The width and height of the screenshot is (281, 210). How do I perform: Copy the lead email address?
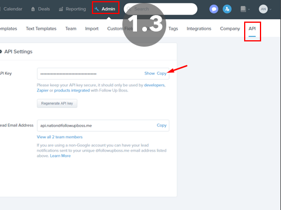pyautogui.click(x=162, y=125)
